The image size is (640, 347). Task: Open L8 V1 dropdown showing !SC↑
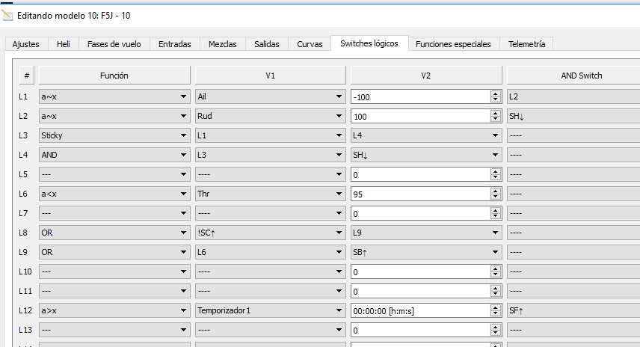click(269, 233)
